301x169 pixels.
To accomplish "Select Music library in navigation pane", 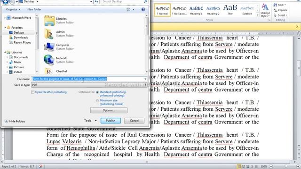I will pos(16,62).
